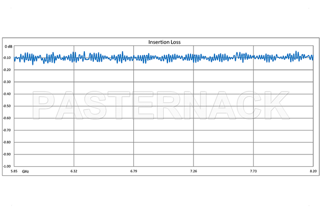Click the -0.70 y-axis label

(8, 130)
